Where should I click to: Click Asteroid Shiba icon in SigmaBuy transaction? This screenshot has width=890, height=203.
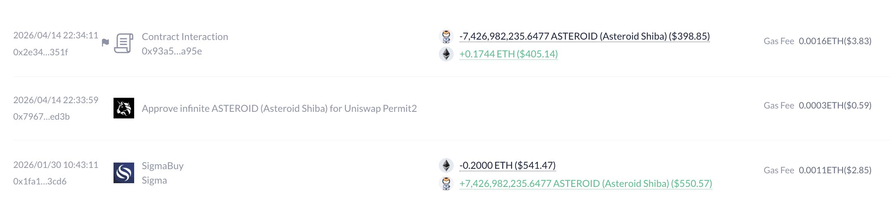[446, 184]
